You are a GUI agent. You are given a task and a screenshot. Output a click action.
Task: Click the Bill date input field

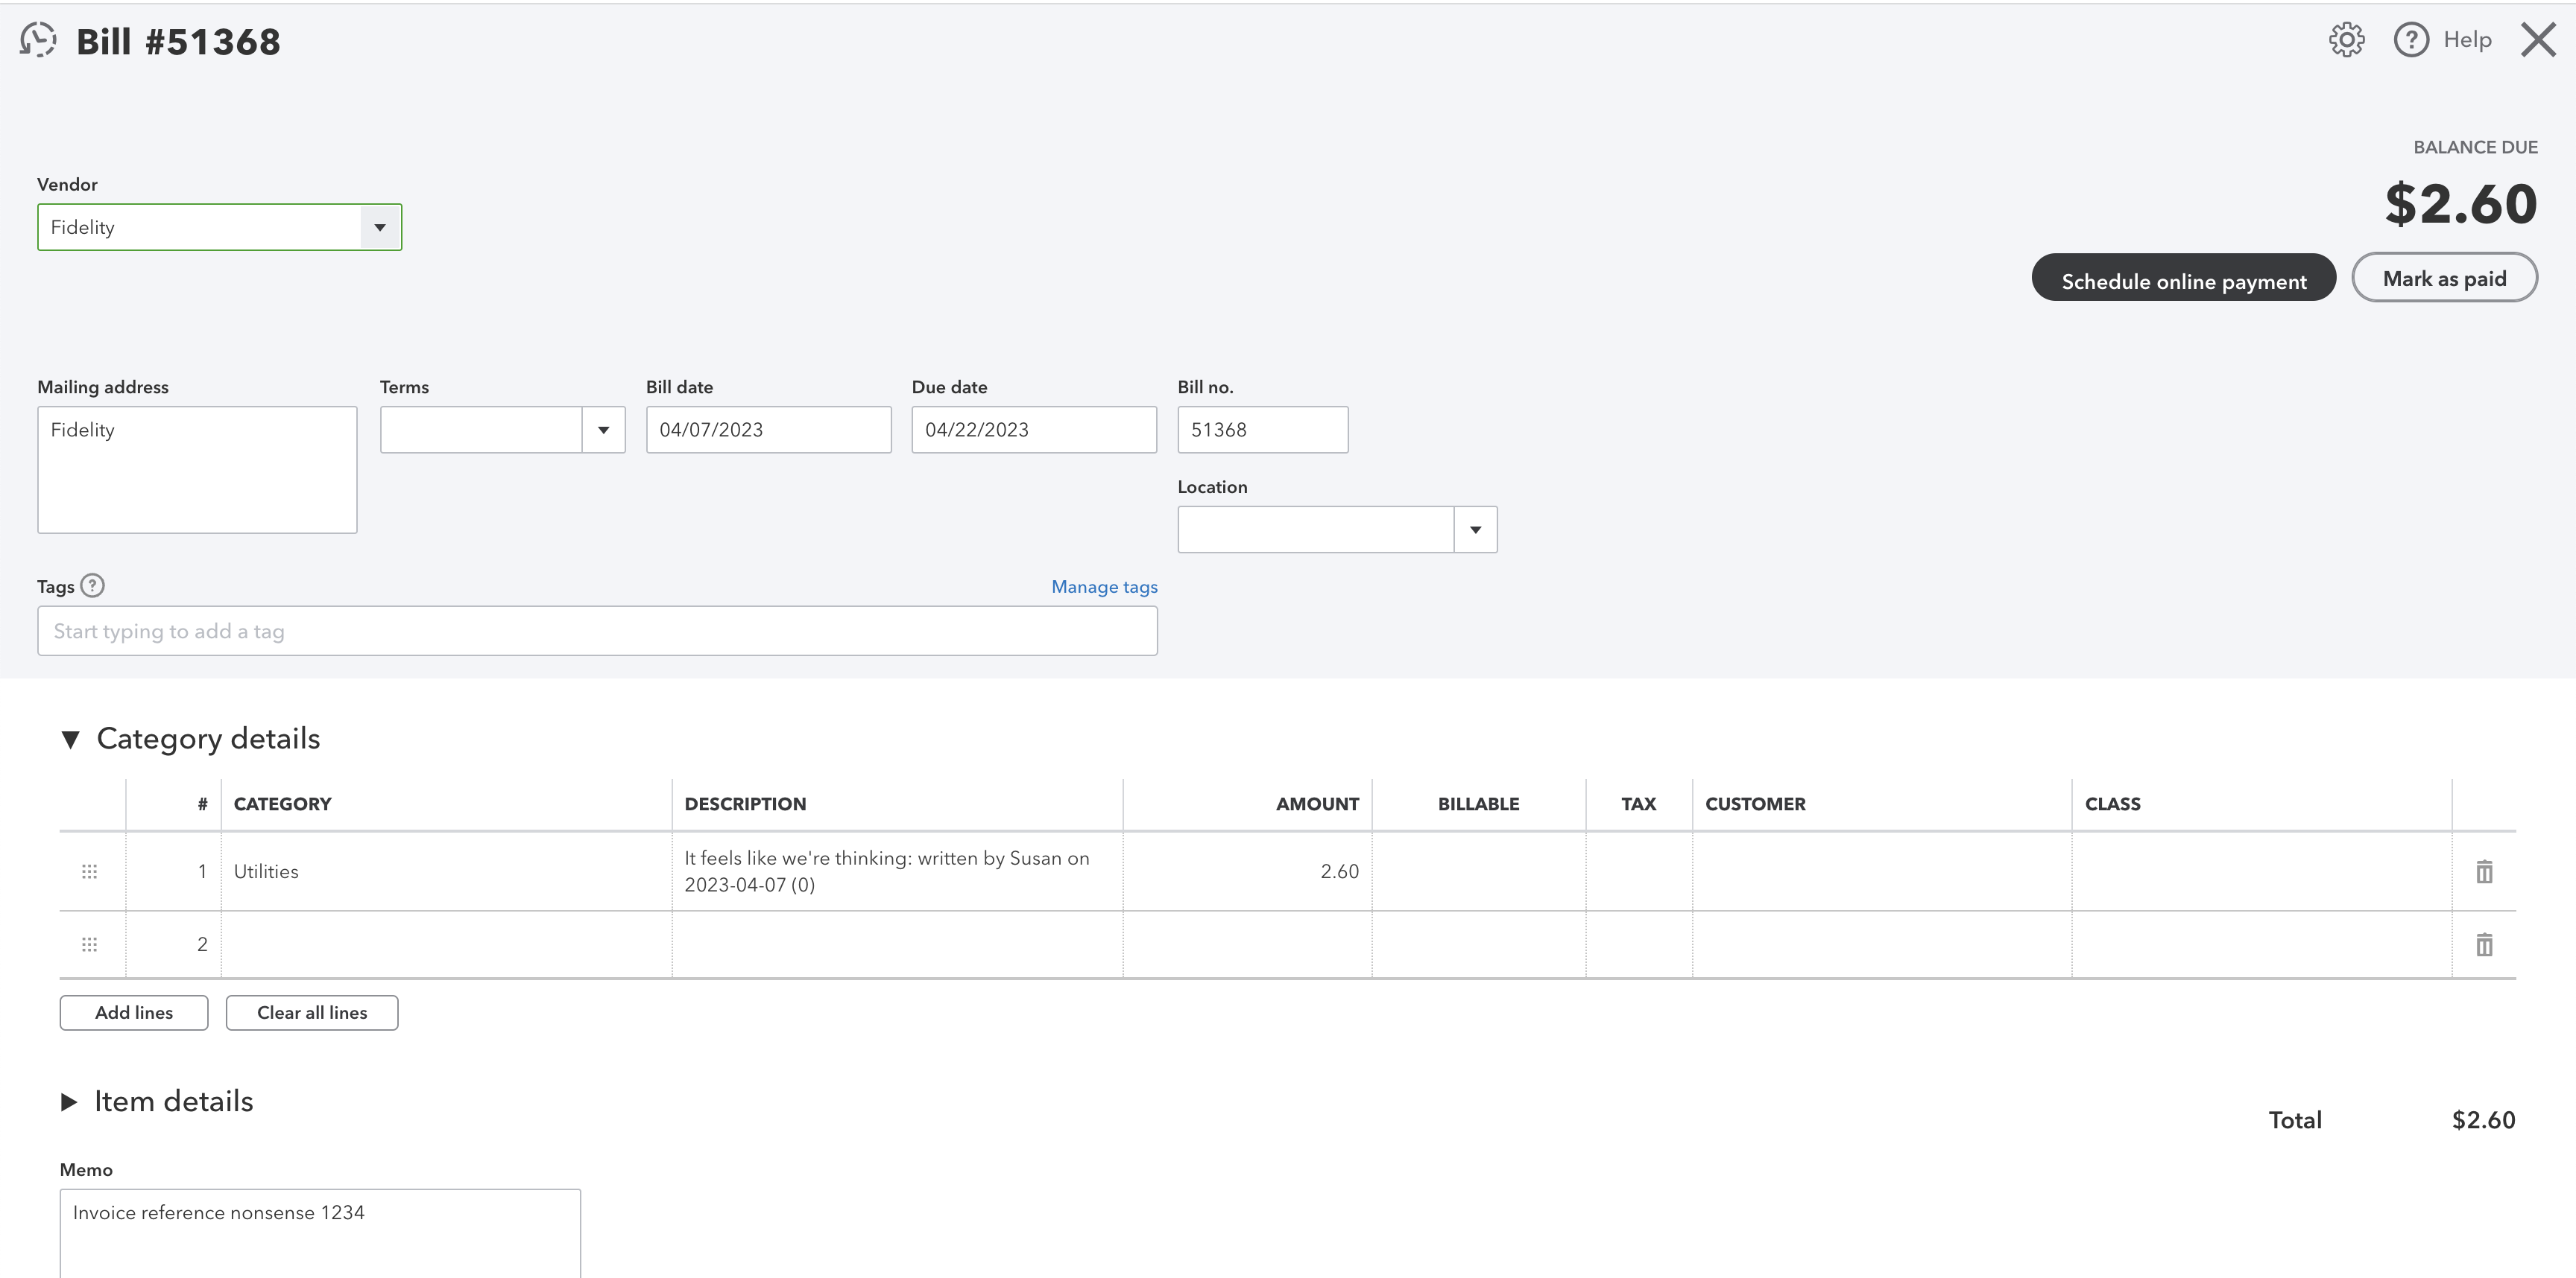(768, 430)
